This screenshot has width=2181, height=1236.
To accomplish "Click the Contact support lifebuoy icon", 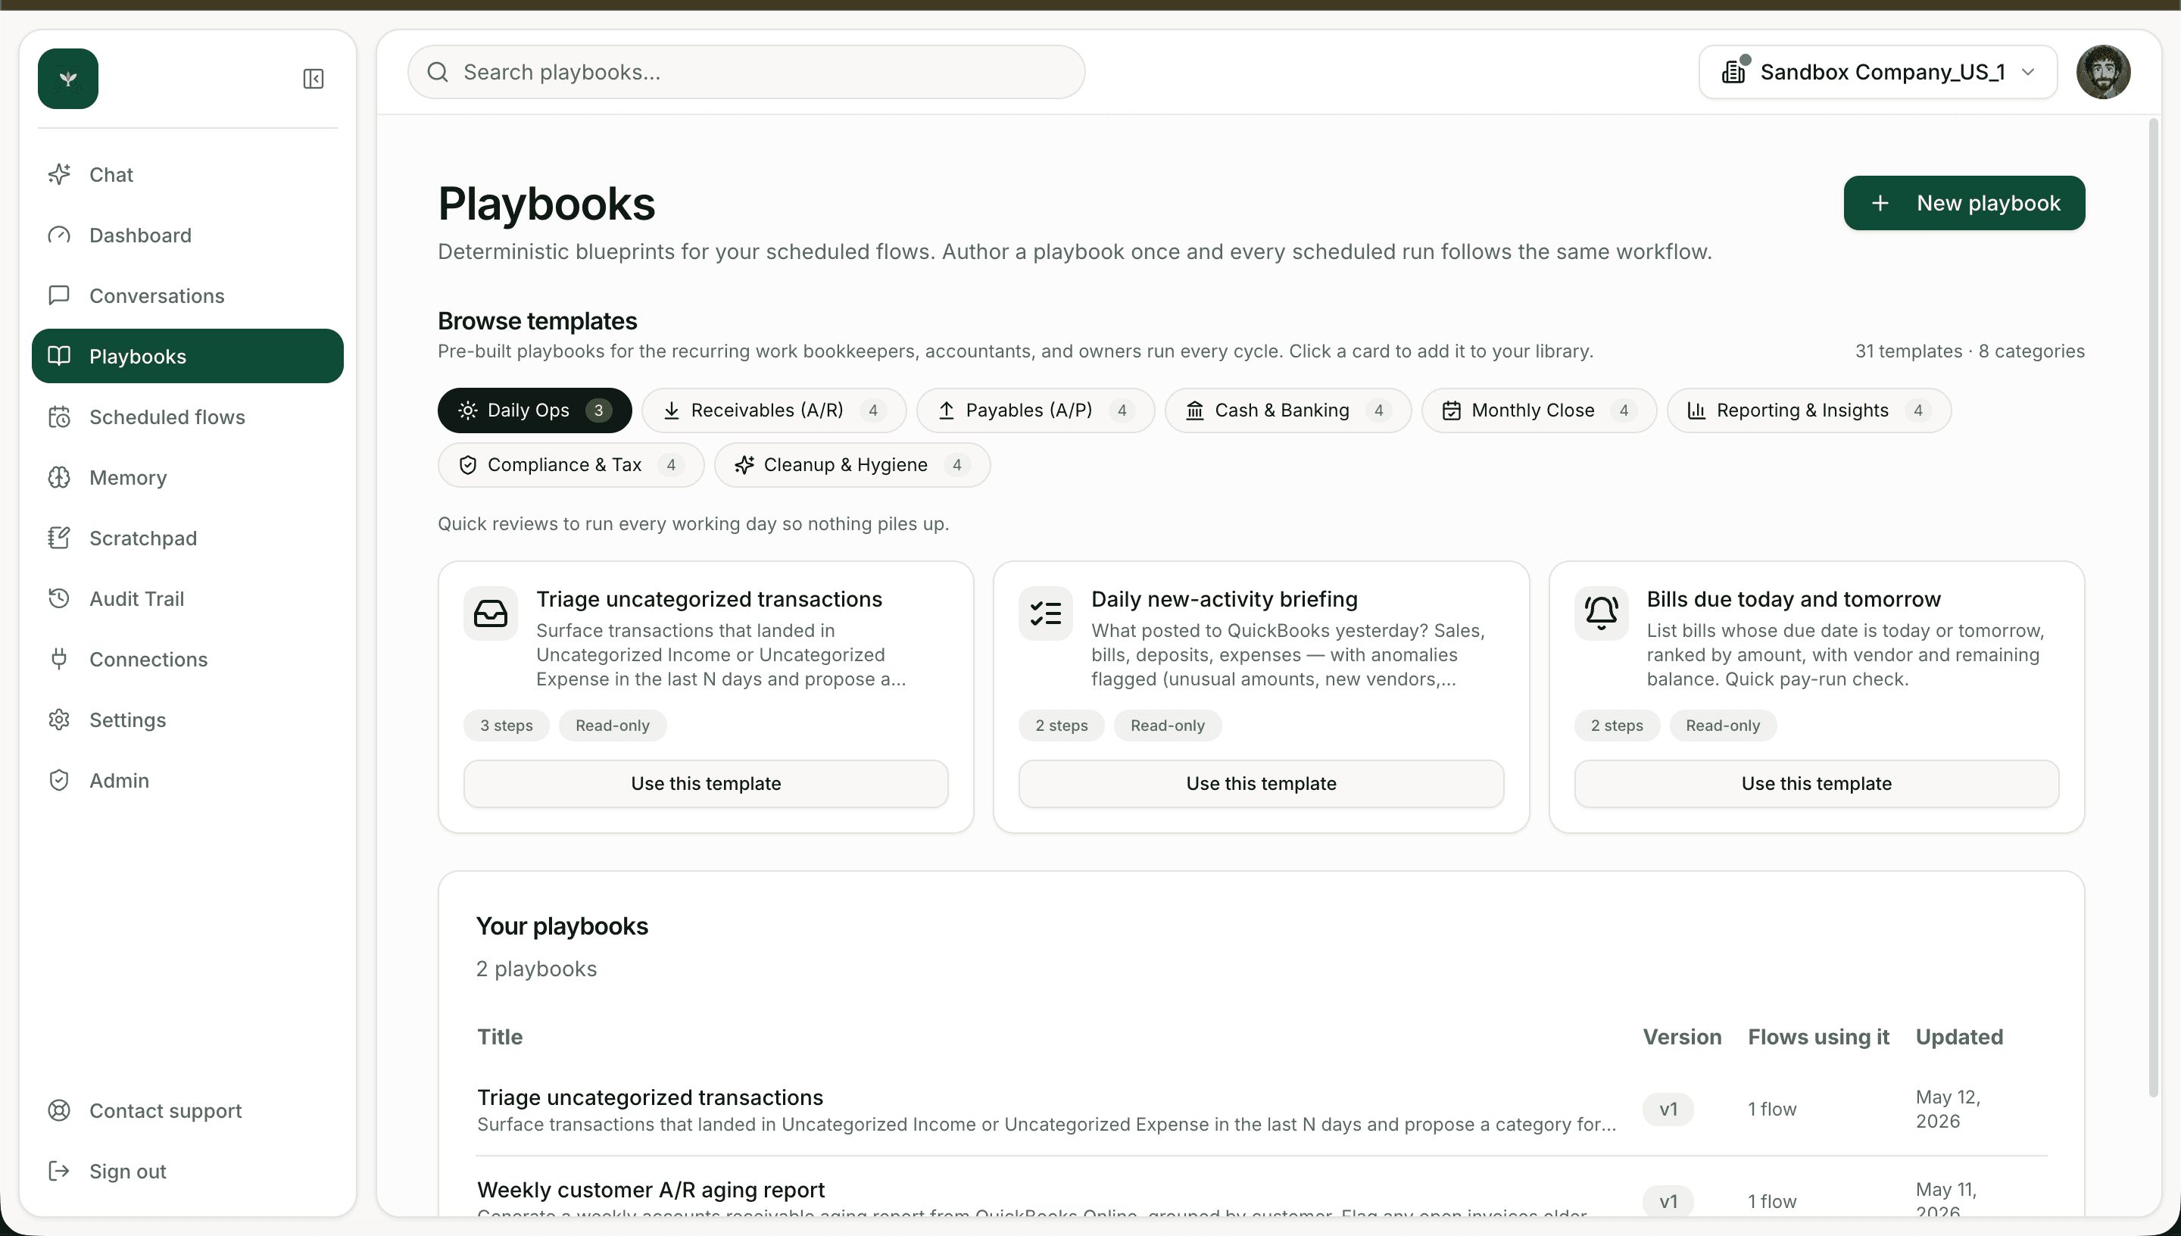I will click(58, 1110).
